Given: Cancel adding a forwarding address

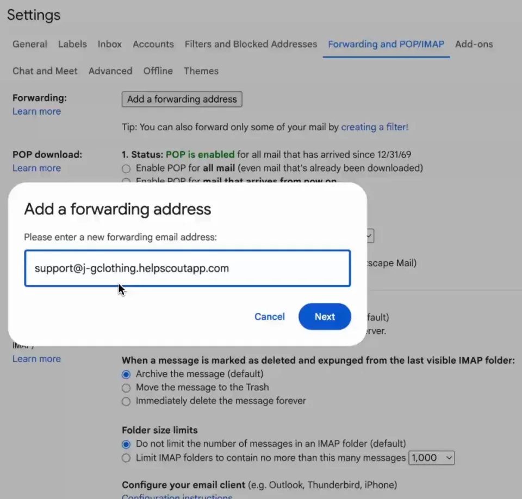Looking at the screenshot, I should tap(270, 317).
